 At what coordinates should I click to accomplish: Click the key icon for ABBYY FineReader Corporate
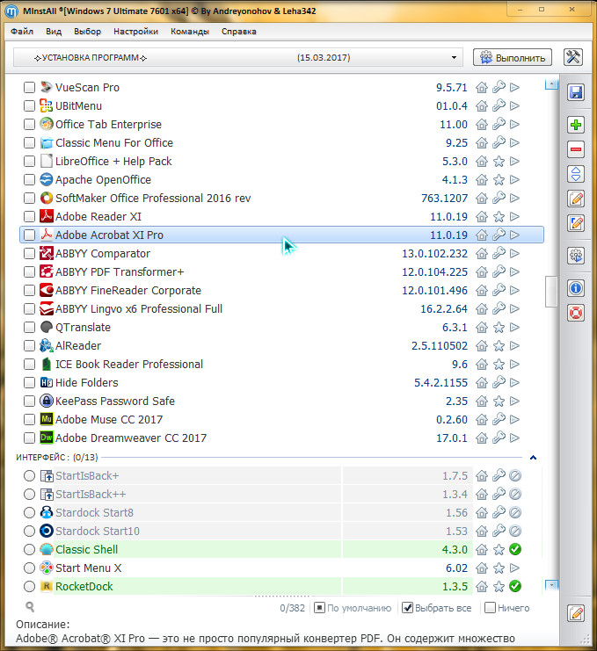[x=499, y=290]
